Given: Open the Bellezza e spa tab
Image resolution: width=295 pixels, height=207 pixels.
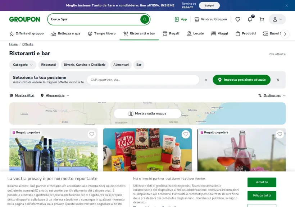Looking at the screenshot, I should (66, 33).
